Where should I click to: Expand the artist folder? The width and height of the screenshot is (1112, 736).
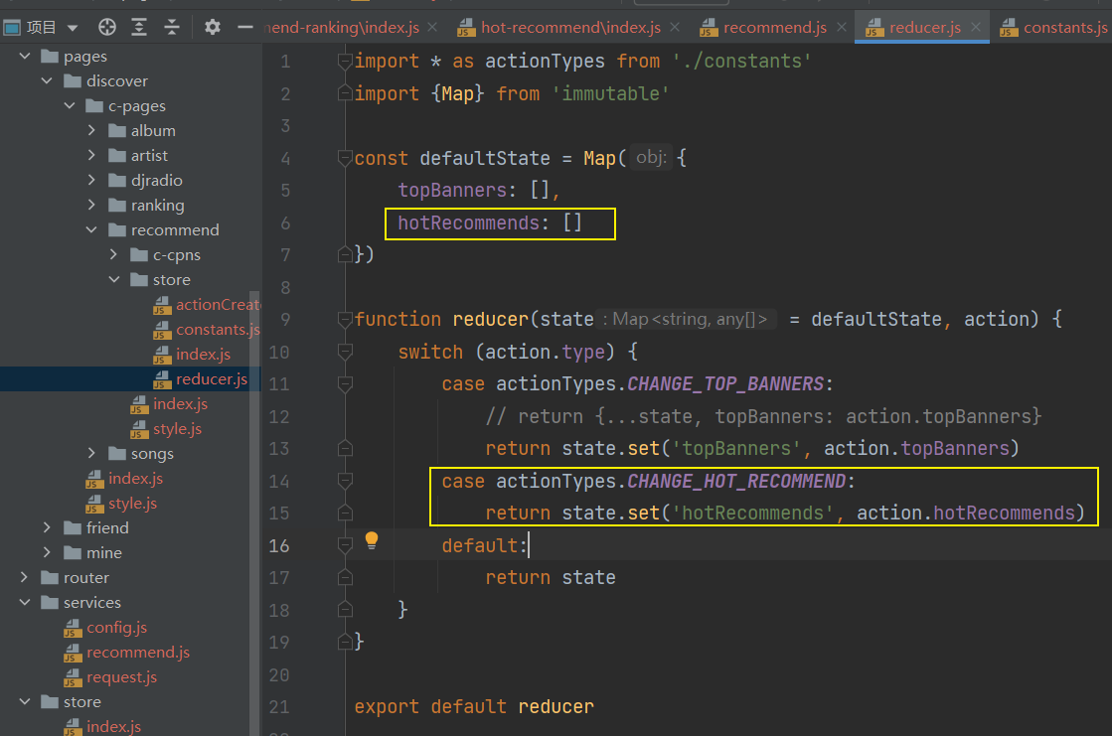tap(91, 155)
